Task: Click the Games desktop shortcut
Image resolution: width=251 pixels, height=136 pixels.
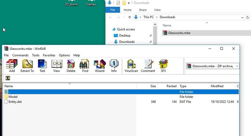Action: coord(91,3)
